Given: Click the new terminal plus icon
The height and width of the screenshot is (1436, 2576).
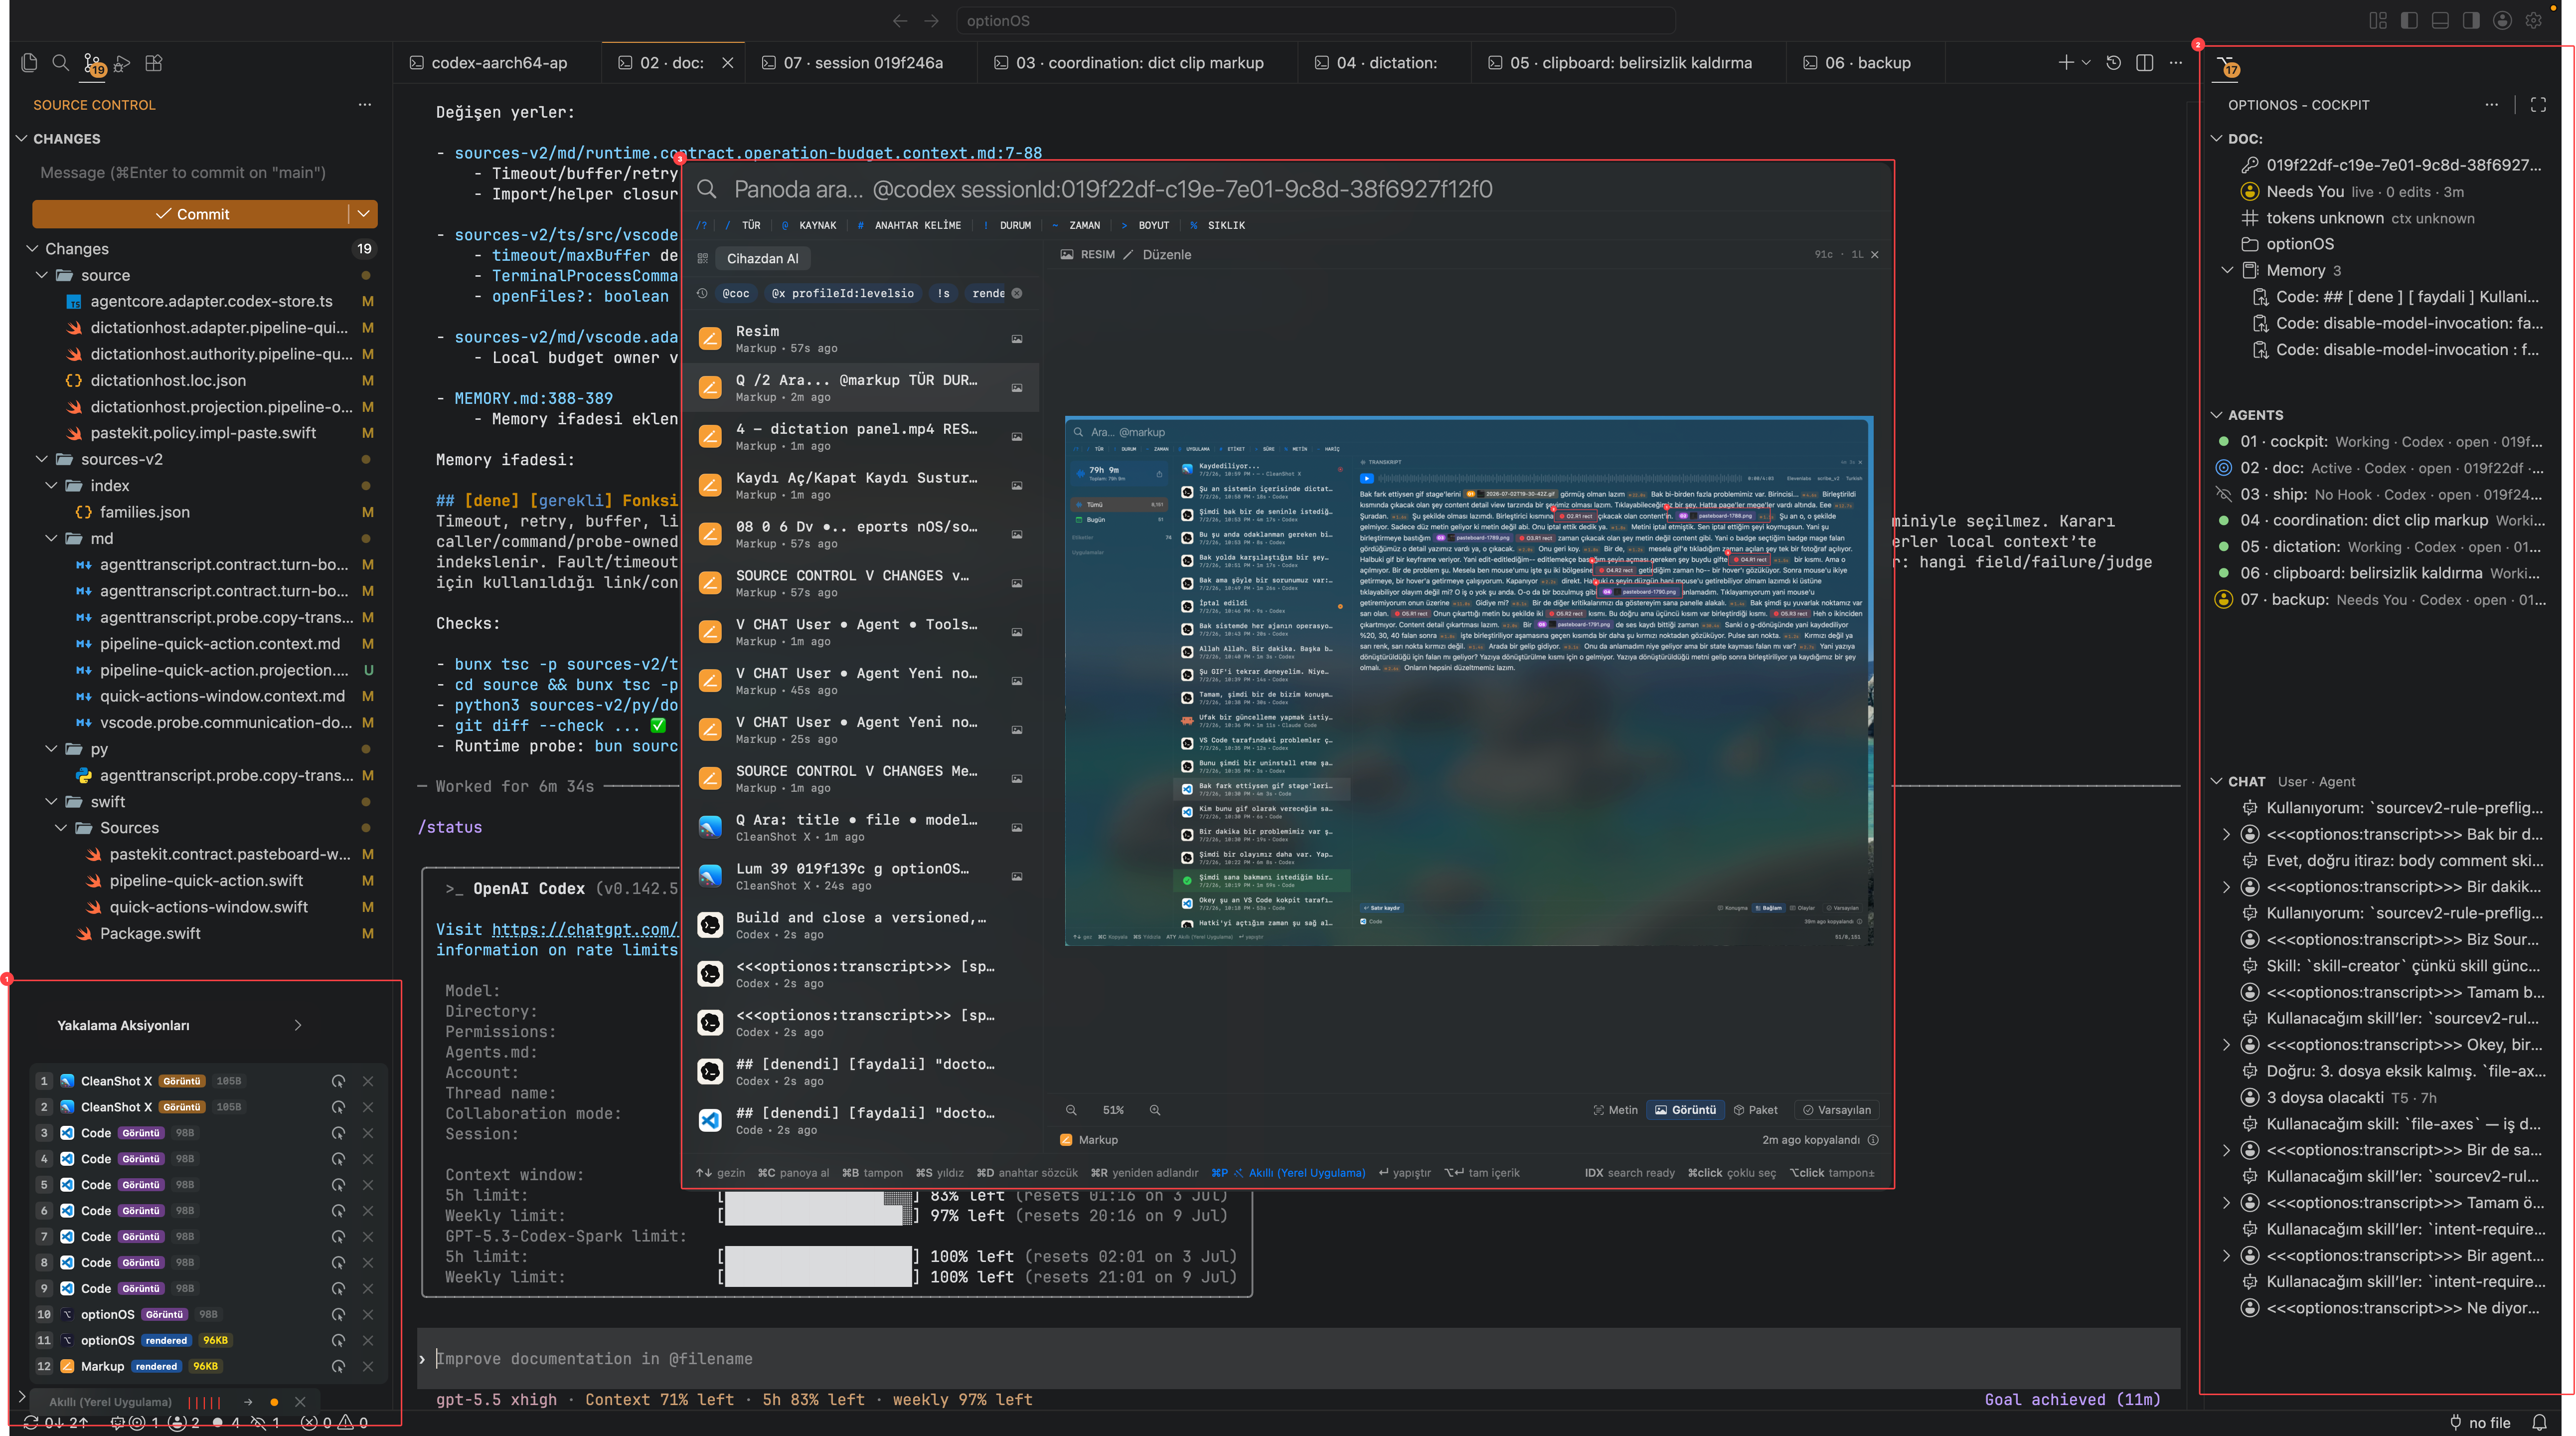Looking at the screenshot, I should pyautogui.click(x=2065, y=62).
